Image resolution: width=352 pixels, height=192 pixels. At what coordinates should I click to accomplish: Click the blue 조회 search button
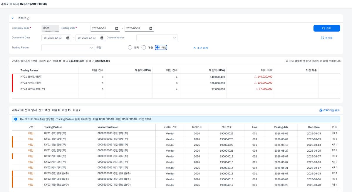[x=327, y=28]
